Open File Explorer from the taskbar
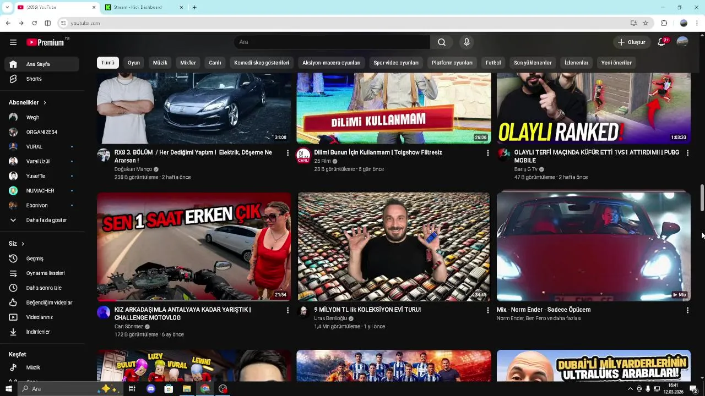The image size is (705, 396). click(187, 389)
